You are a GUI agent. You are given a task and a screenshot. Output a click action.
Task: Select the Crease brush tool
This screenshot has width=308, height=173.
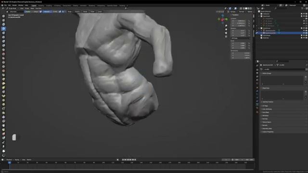3,49
